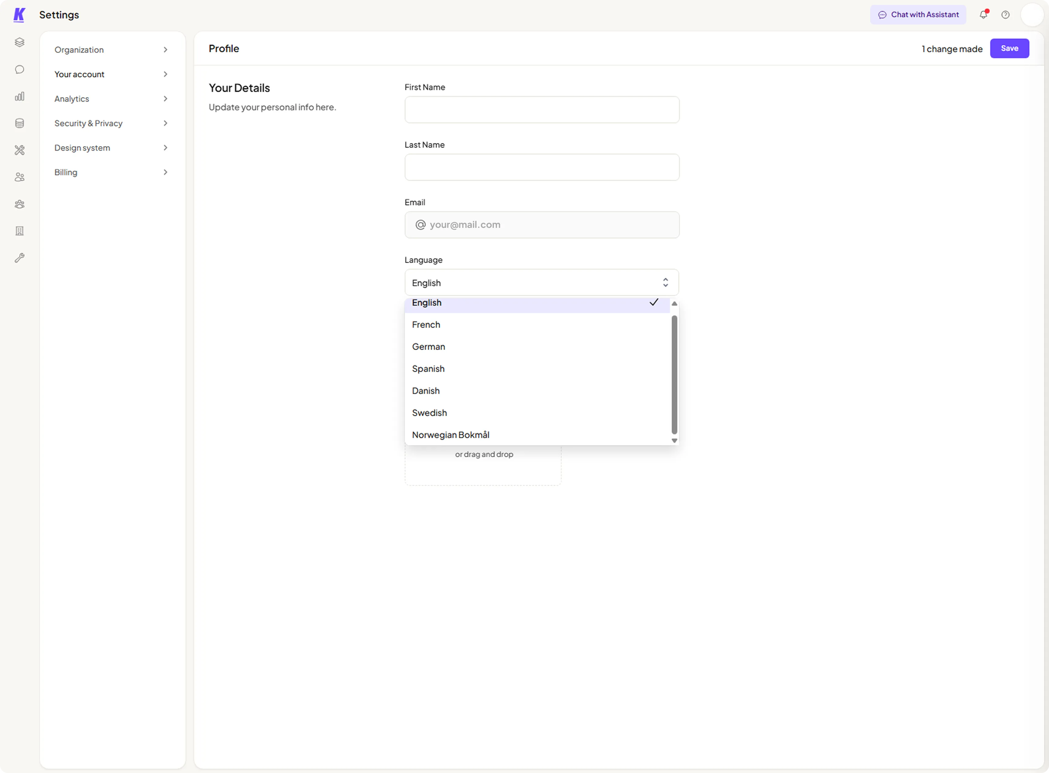Save the profile changes
Screen dimensions: 1049x773
1009,48
